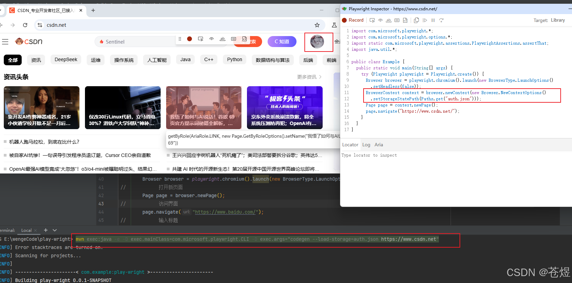
Task: Click the purple C知道 button
Action: (282, 42)
